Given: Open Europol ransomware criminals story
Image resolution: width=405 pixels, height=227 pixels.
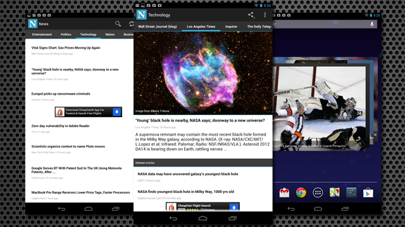Looking at the screenshot, I should (61, 94).
